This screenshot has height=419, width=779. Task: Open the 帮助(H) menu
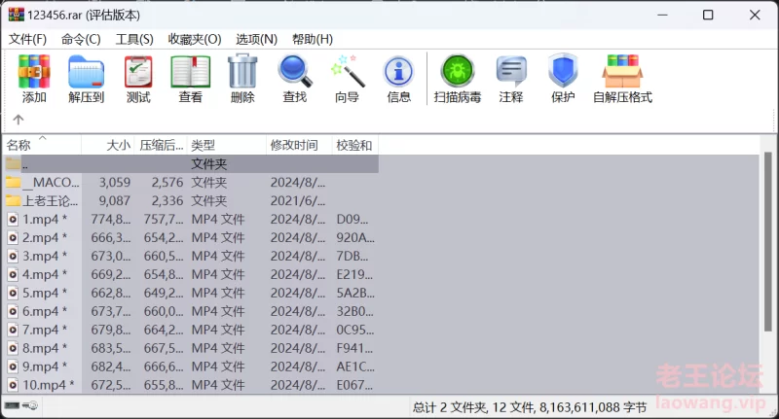[x=313, y=39]
